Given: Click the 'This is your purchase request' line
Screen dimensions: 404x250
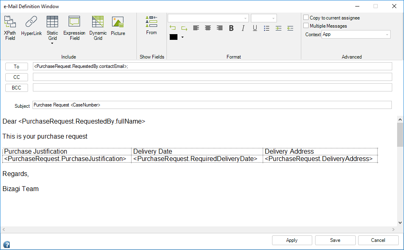Looking at the screenshot, I should 45,137.
